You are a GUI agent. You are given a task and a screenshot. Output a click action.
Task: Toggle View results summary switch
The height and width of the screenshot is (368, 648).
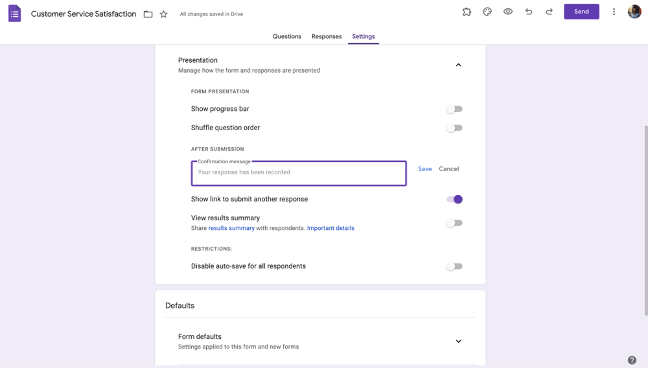(454, 223)
